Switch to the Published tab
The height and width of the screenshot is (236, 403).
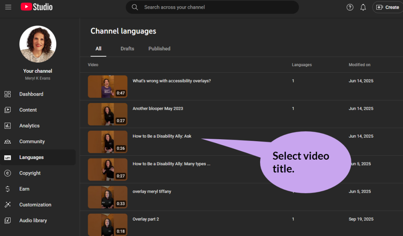159,48
